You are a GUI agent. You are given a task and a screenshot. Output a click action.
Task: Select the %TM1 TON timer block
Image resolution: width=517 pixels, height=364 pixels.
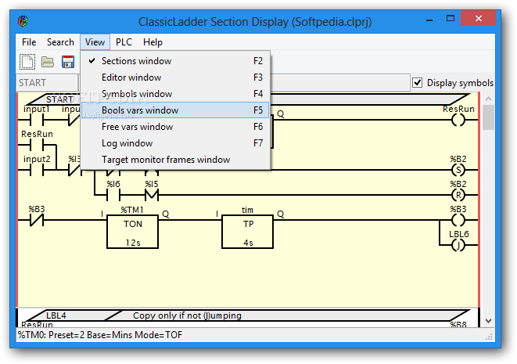132,232
